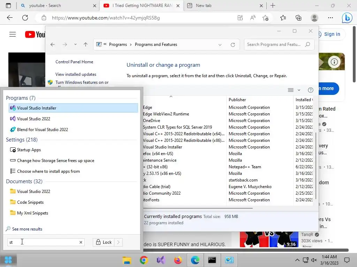The width and height of the screenshot is (357, 267).
Task: Launch Visual Studio 2022 program result
Action: (73, 119)
